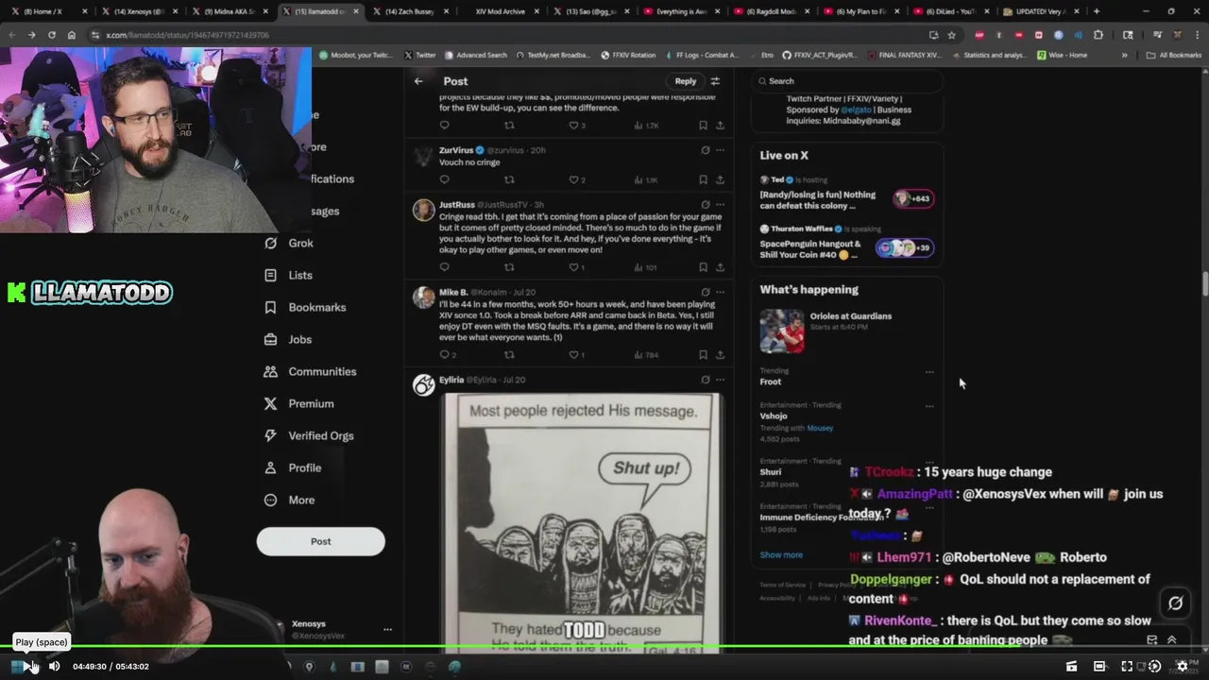Click the Play button in video player

(29, 666)
